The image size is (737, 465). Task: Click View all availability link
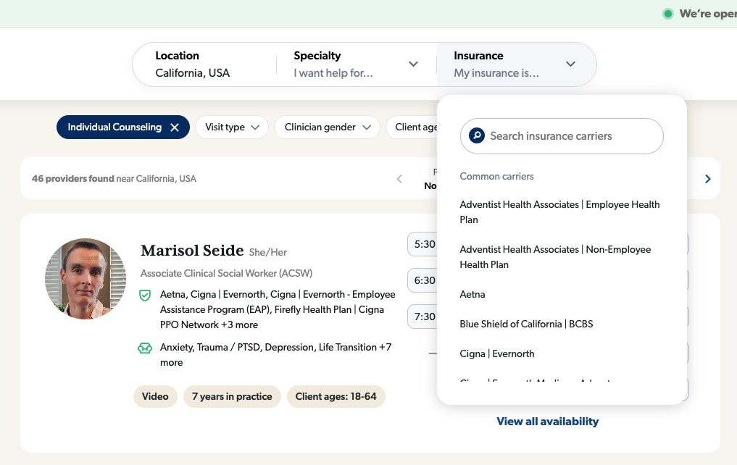pos(547,422)
